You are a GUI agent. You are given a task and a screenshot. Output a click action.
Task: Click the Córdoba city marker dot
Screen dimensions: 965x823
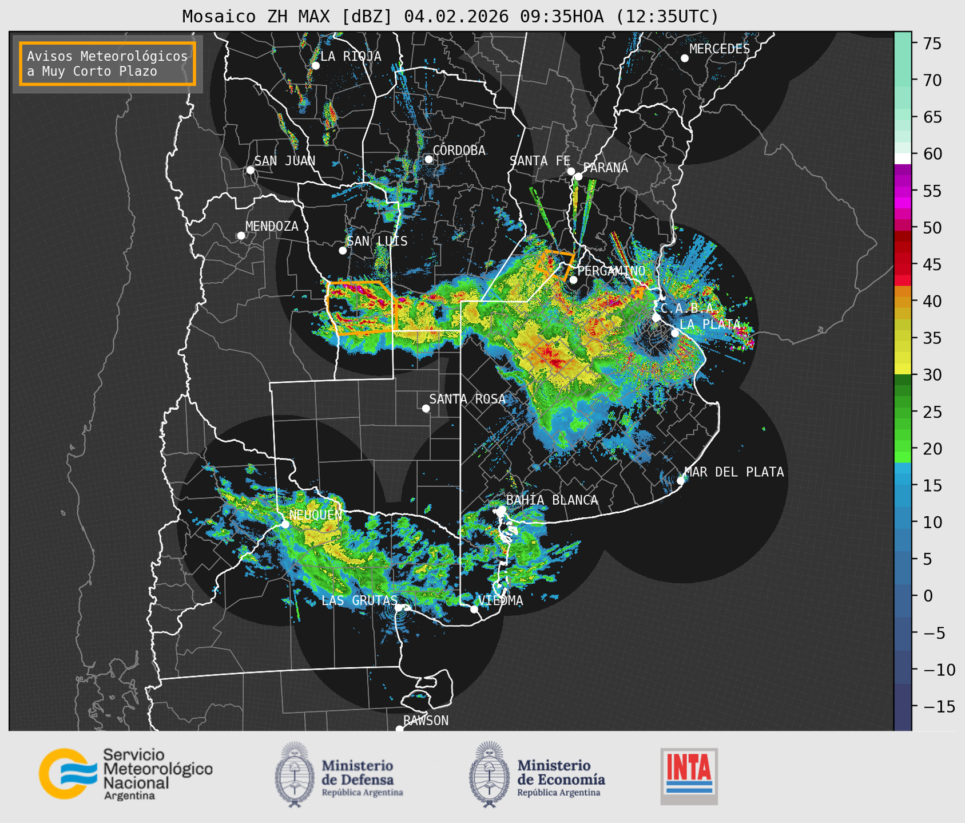428,159
